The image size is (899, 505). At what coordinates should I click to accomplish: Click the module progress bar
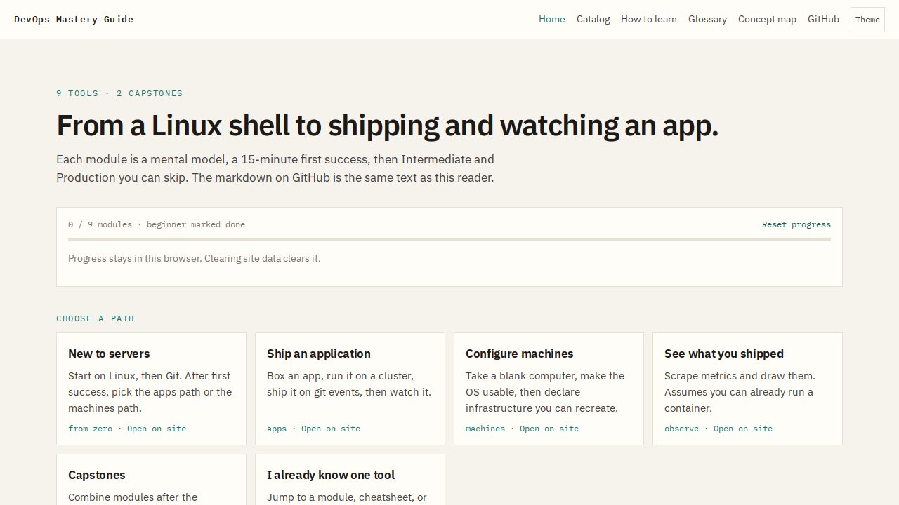point(449,240)
